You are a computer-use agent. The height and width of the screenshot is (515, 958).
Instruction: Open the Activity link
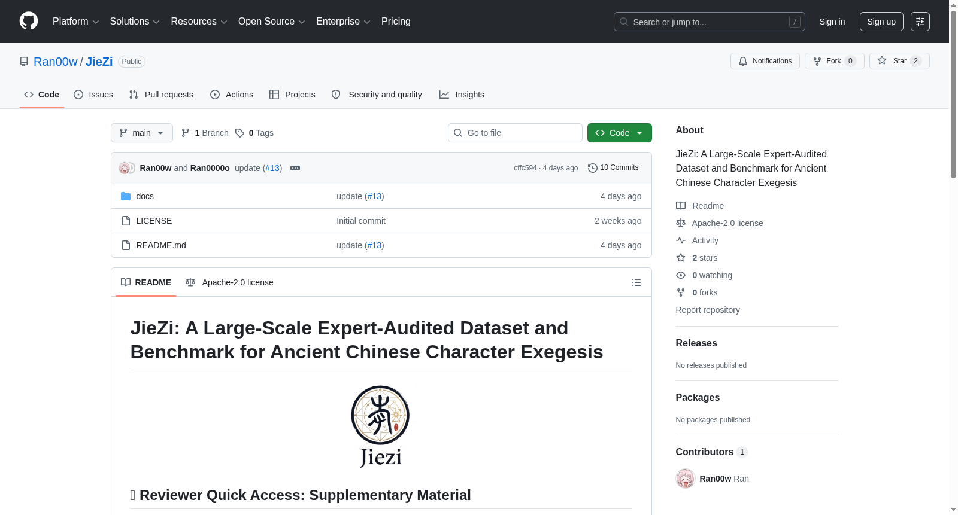(697, 240)
